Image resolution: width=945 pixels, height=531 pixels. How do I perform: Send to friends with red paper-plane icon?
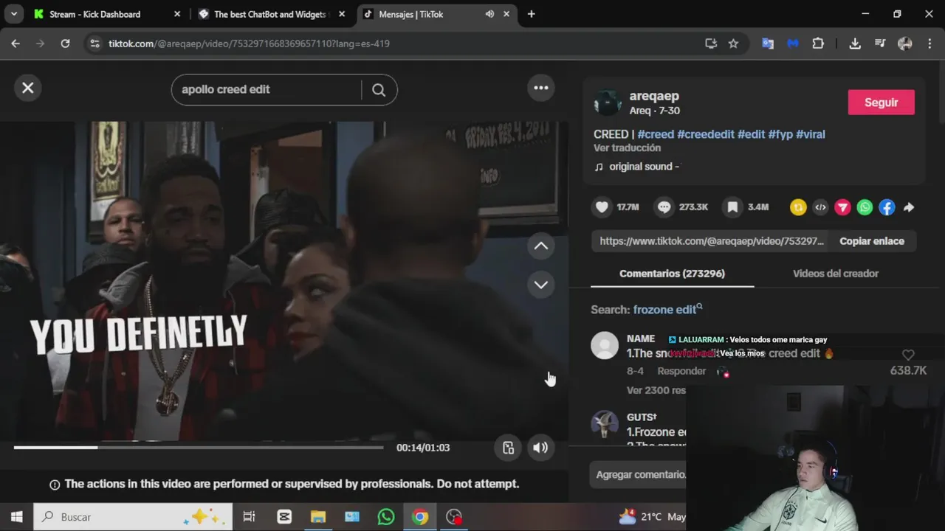point(842,207)
